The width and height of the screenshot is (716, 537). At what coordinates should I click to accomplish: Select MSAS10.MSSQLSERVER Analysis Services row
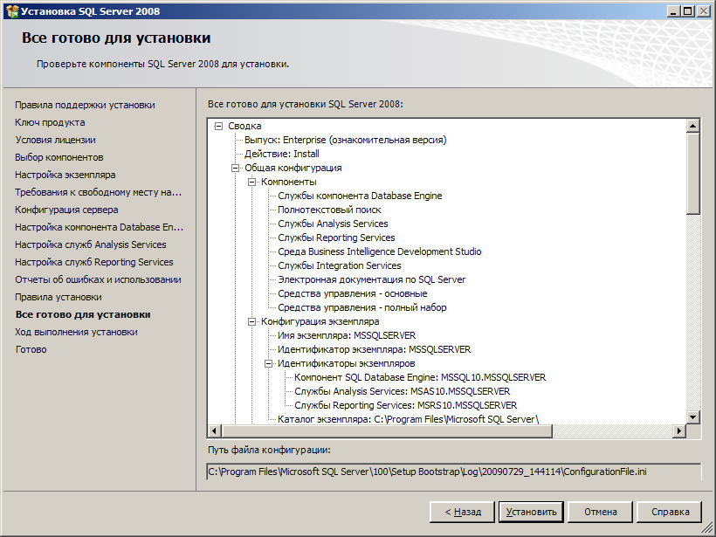coord(403,392)
